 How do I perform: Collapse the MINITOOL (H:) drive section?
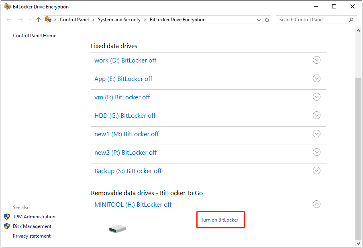point(316,204)
